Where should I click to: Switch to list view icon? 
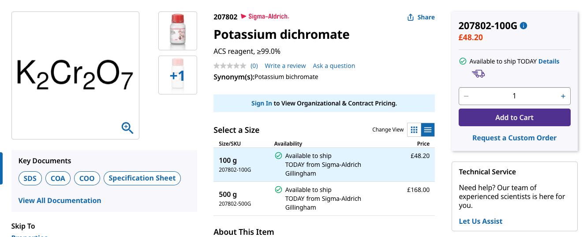click(428, 130)
